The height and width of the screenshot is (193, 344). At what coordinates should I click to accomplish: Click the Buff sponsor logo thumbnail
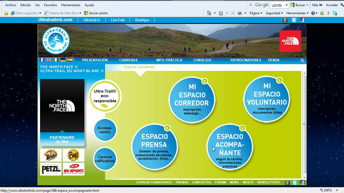pos(73,155)
